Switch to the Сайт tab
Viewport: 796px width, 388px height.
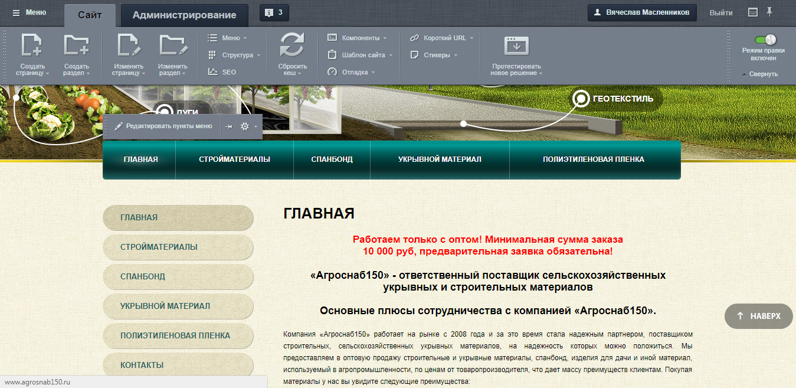[90, 15]
